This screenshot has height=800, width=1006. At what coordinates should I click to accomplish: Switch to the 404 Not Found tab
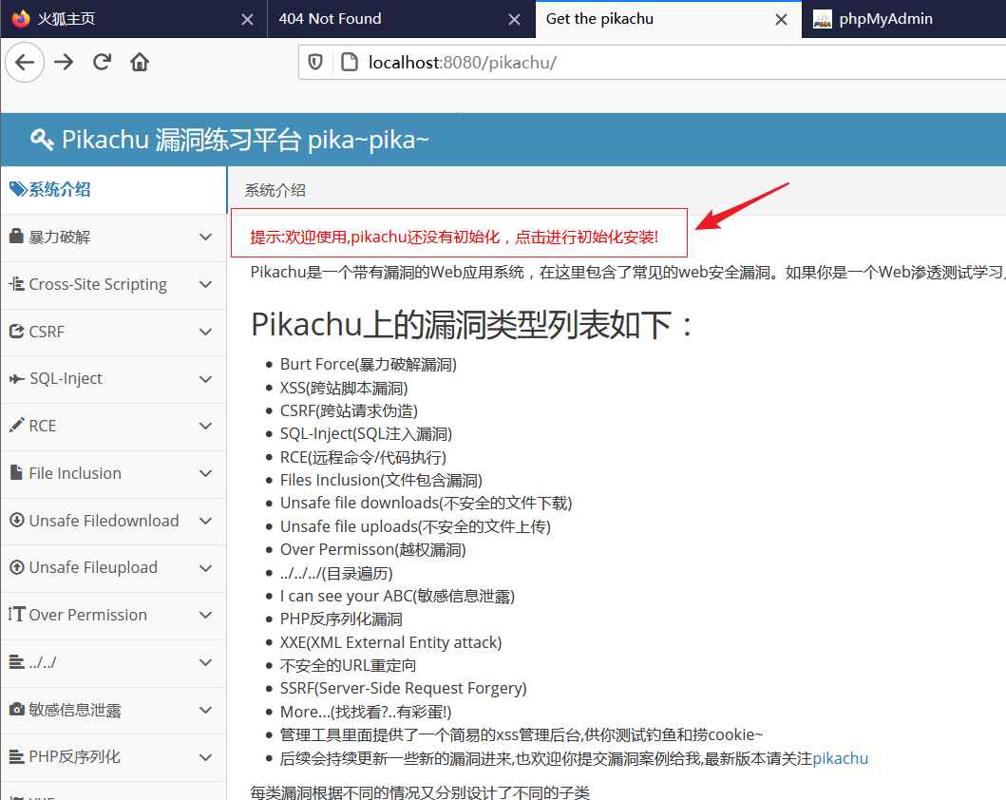[x=400, y=19]
